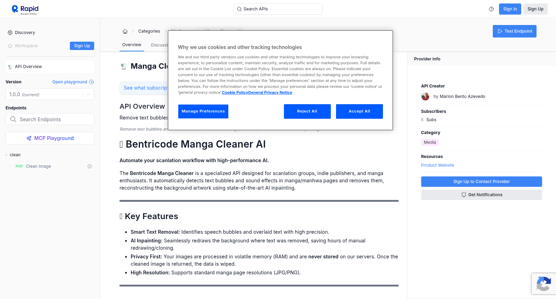Open the MCP Playground
The image size is (556, 299).
(50, 138)
